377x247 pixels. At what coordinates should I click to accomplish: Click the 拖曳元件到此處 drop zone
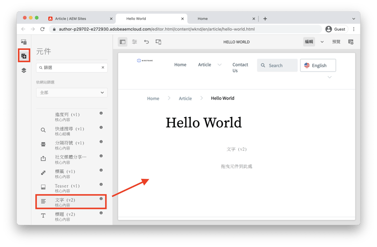[x=237, y=166]
